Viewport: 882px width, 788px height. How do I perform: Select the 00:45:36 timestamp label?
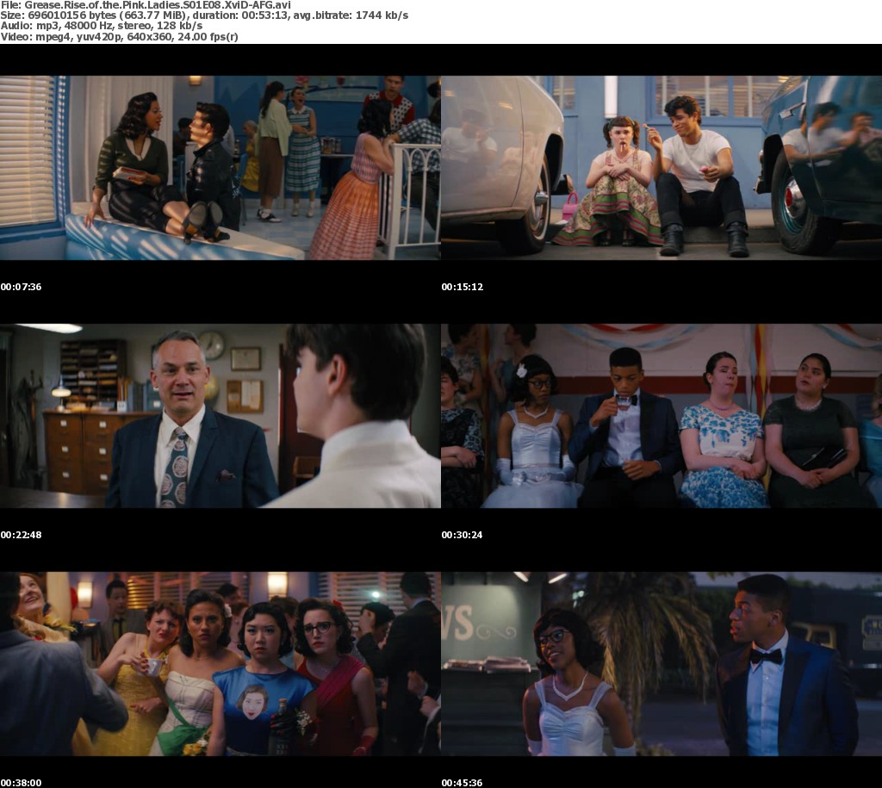click(462, 783)
